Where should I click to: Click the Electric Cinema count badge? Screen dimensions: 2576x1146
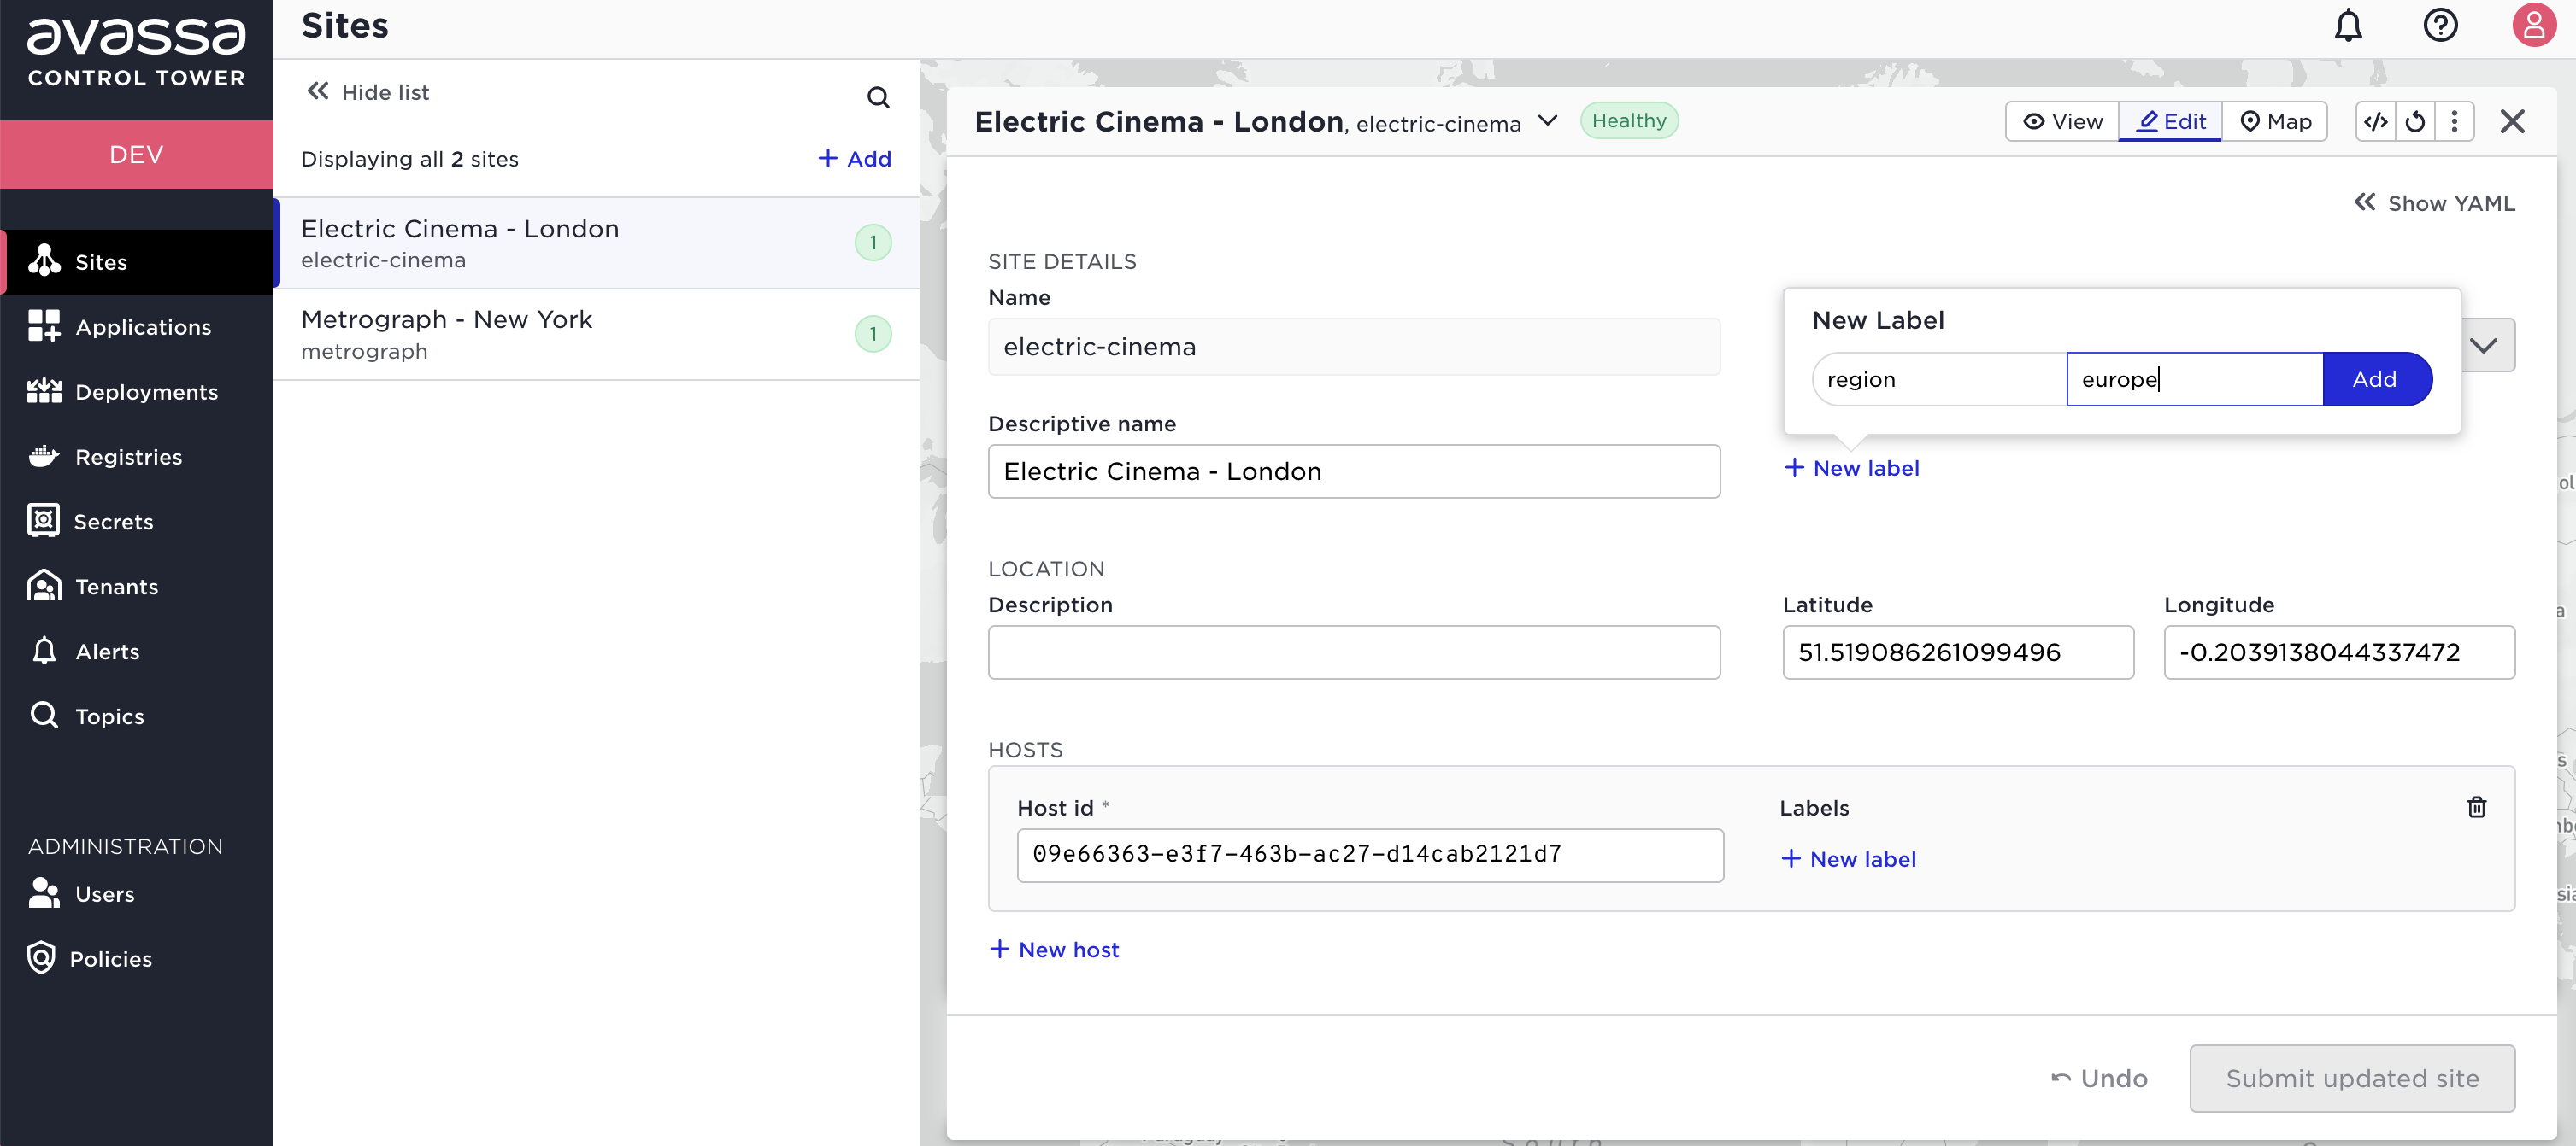click(x=872, y=243)
